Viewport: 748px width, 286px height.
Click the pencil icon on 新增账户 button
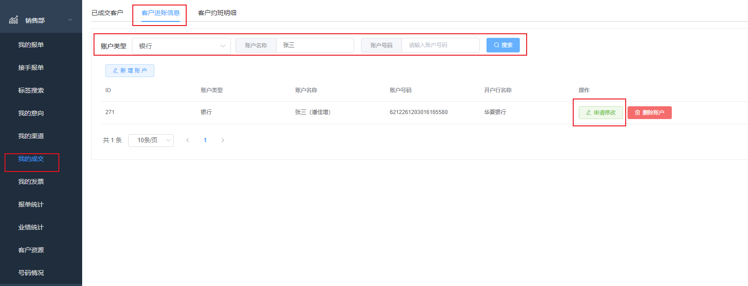[115, 71]
